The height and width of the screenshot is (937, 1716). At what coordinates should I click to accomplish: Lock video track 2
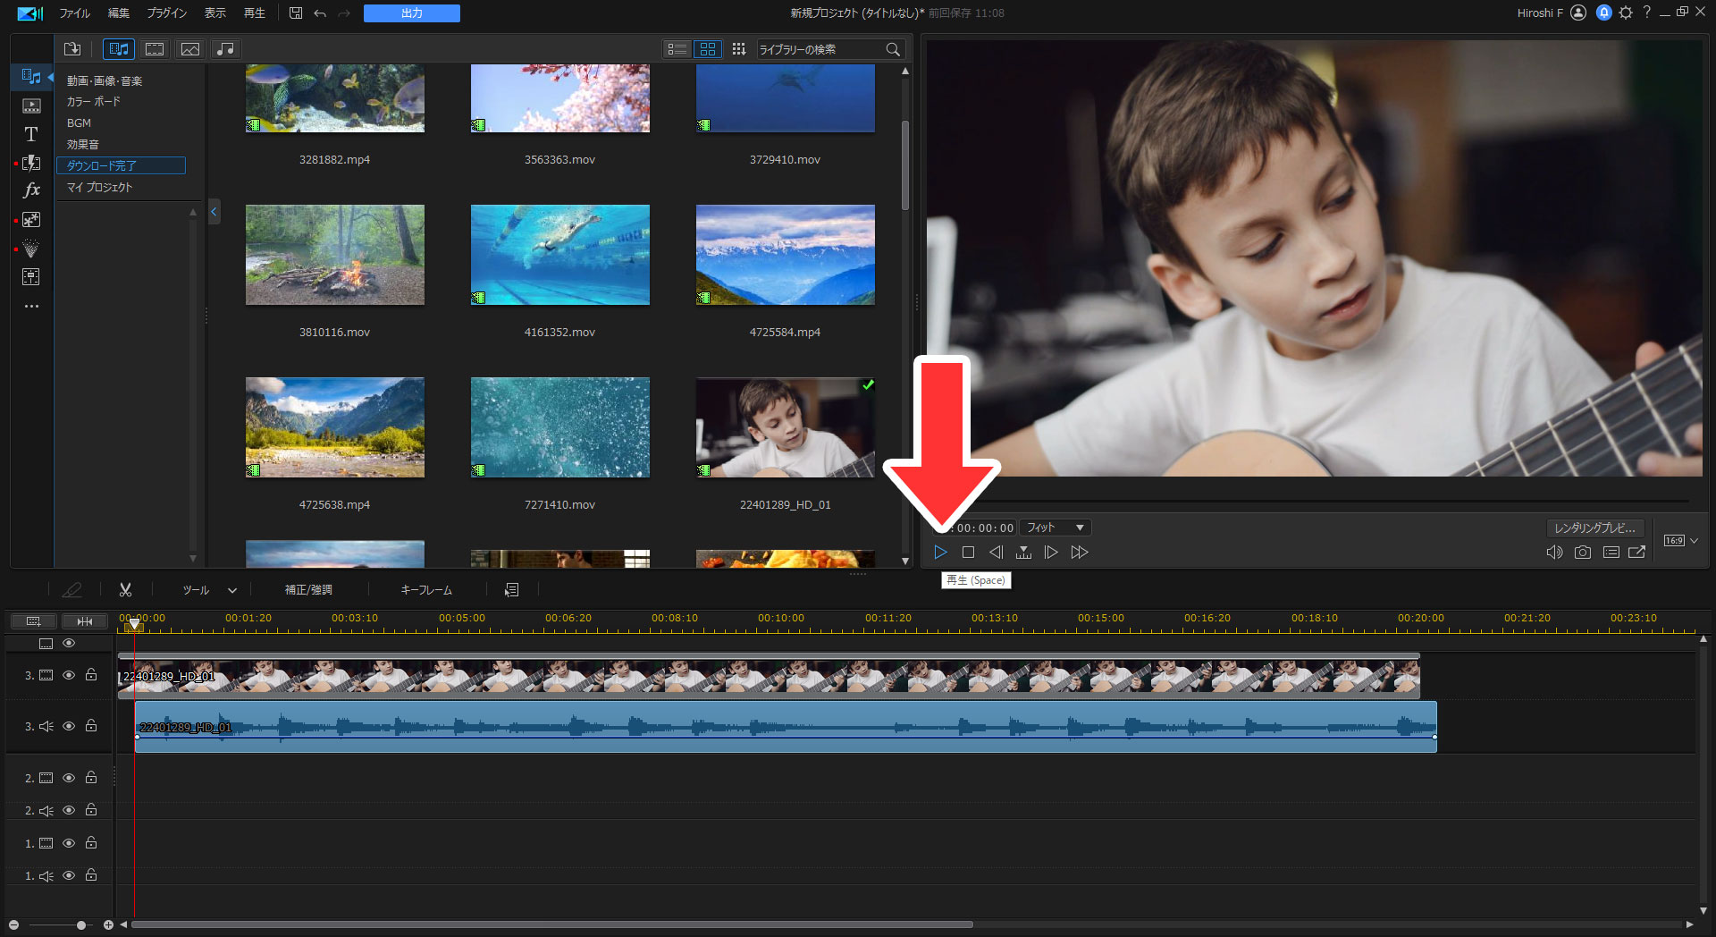[x=91, y=777]
